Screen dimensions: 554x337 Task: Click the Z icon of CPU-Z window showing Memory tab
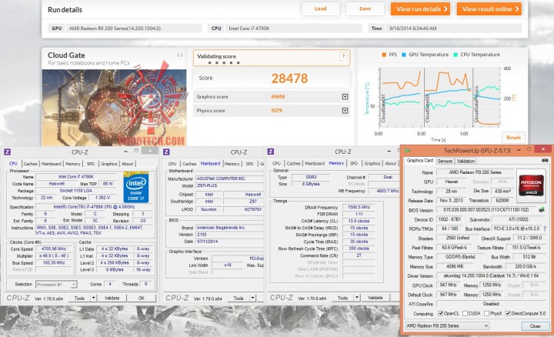coord(271,152)
